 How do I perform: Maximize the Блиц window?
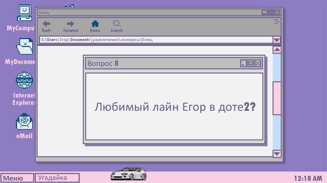[271, 12]
